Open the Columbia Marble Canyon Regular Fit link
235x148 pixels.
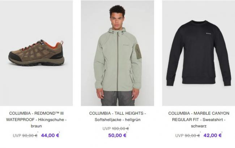pos(198,116)
